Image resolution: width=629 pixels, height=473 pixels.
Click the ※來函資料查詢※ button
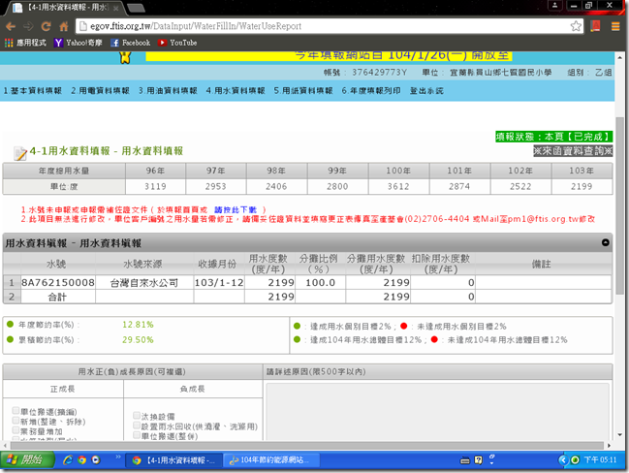tap(573, 151)
